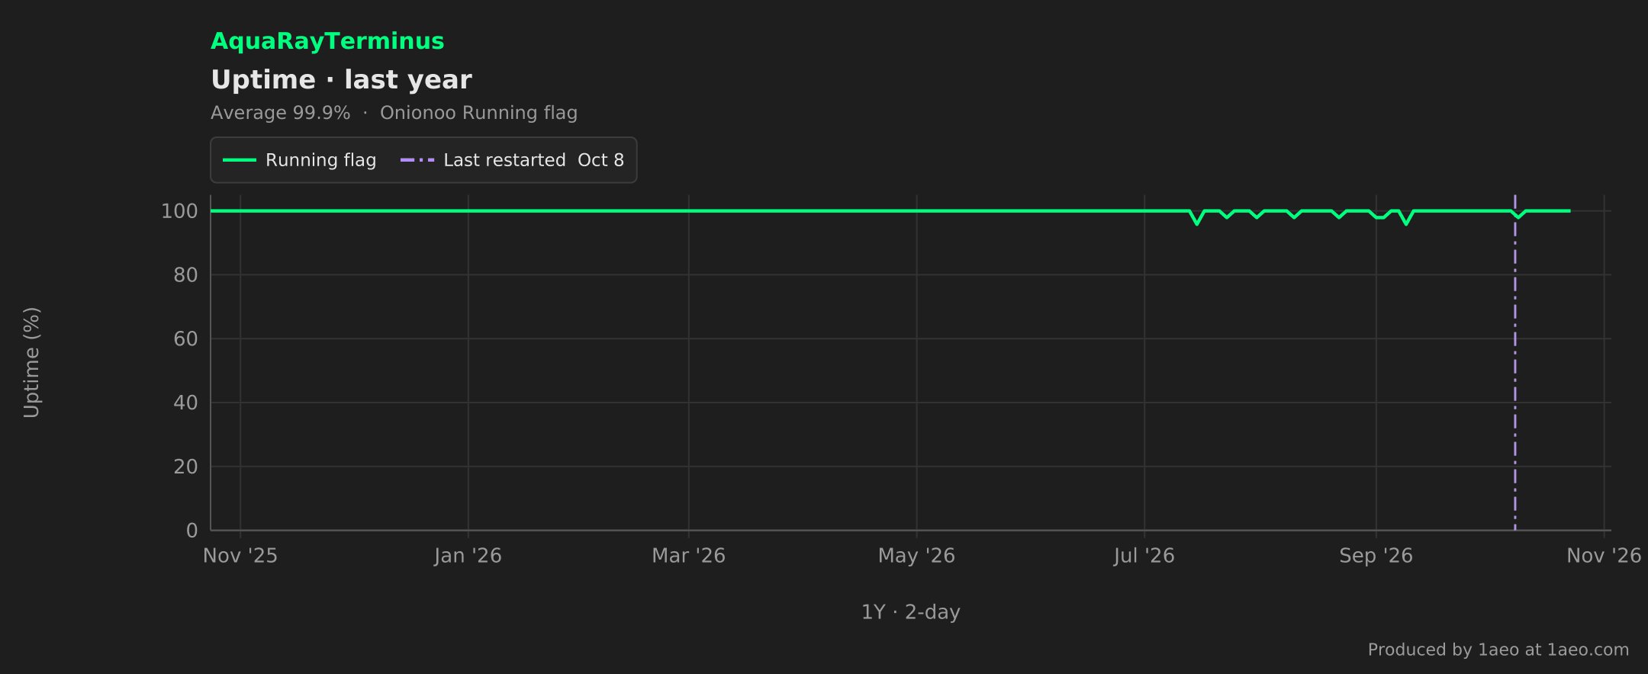Click the y-axis label 60

(185, 339)
